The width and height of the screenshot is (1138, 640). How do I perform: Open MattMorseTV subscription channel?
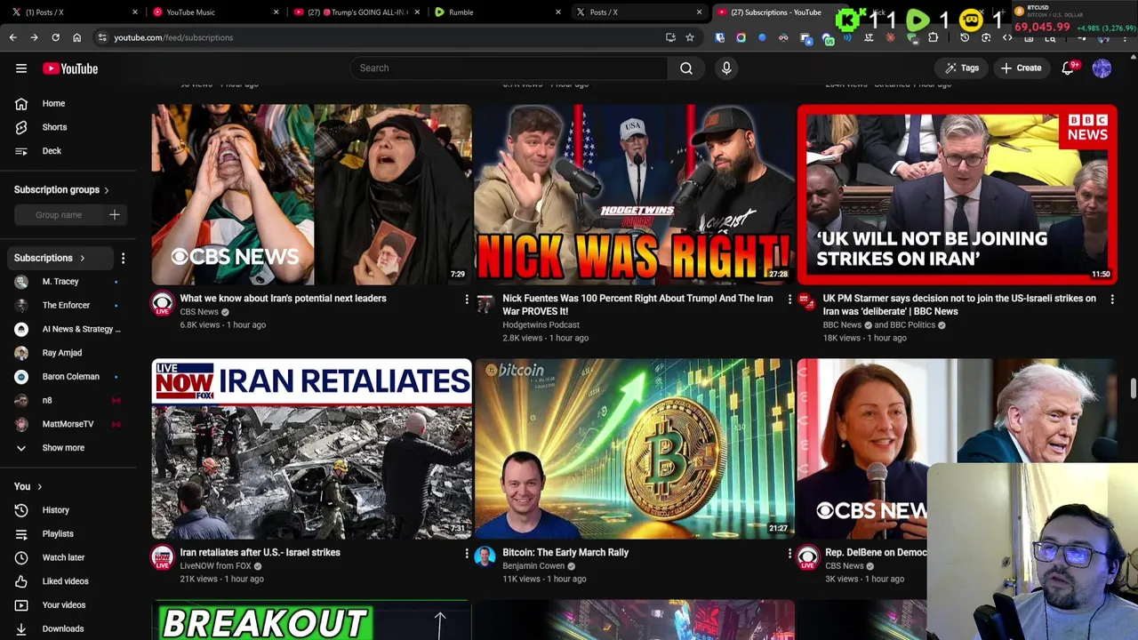click(68, 424)
